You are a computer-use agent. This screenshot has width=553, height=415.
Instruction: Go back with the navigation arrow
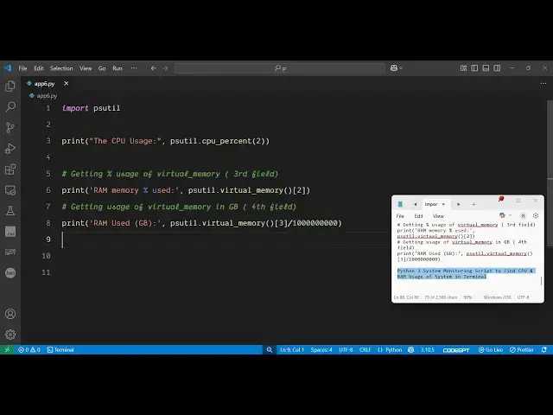point(154,68)
